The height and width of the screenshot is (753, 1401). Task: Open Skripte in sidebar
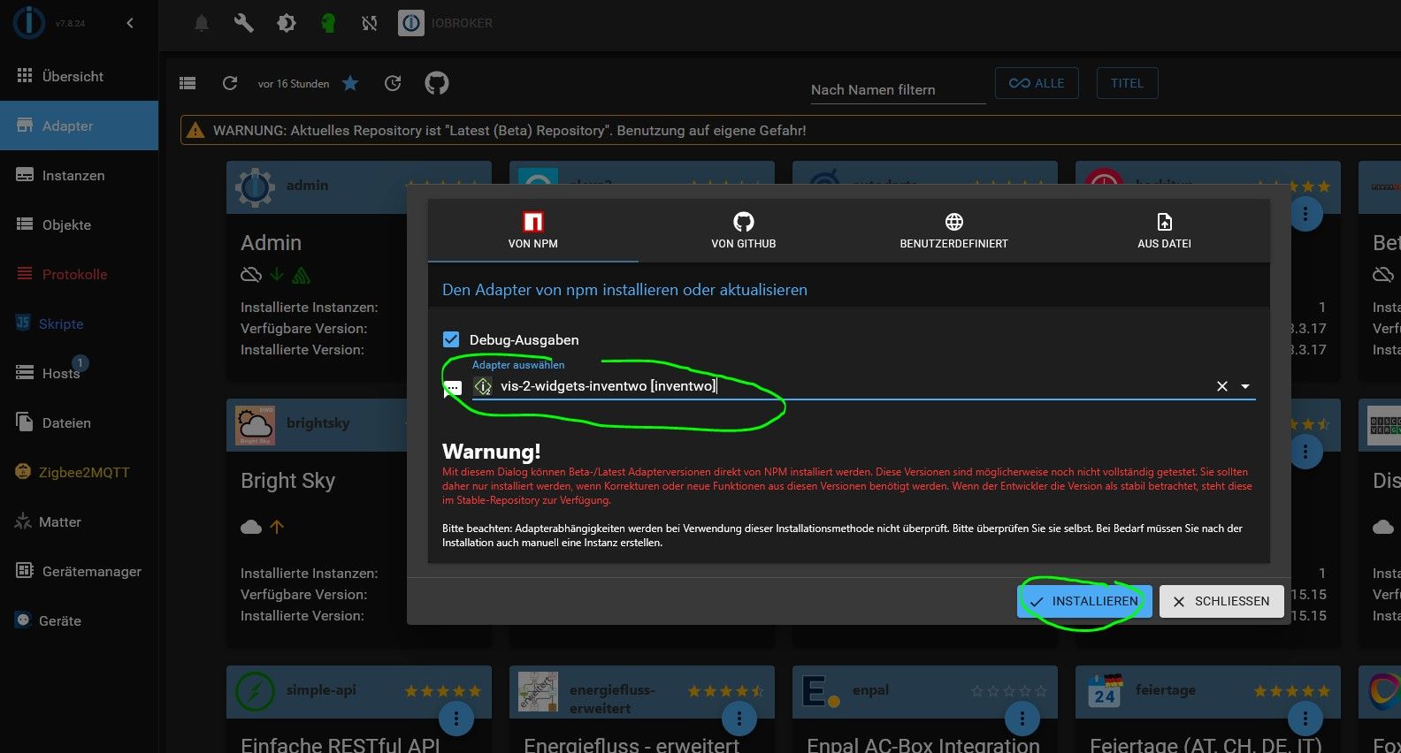pos(79,323)
